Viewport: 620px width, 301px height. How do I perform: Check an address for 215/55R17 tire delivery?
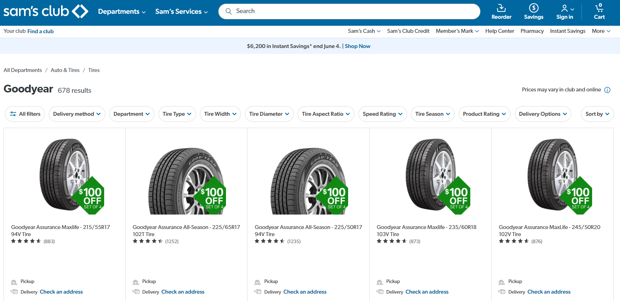(61, 292)
